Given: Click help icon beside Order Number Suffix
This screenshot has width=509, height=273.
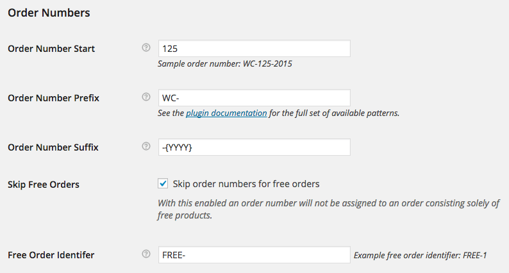Looking at the screenshot, I should coord(146,147).
